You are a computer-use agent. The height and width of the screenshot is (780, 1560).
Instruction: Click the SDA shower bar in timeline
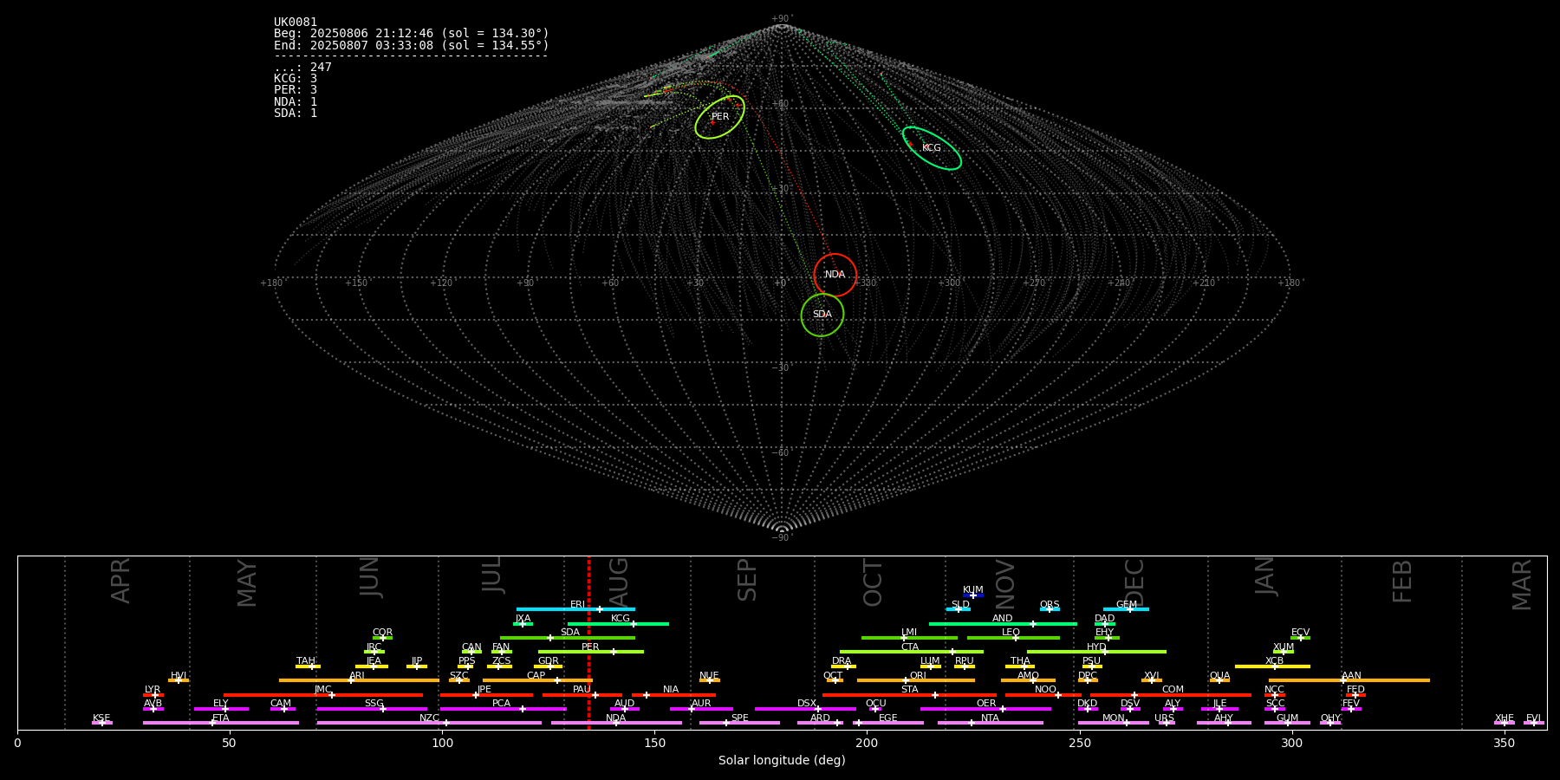click(x=568, y=638)
